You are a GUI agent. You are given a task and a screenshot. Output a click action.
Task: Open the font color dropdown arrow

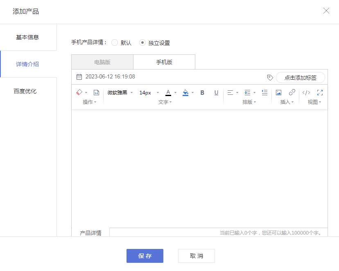coord(175,92)
